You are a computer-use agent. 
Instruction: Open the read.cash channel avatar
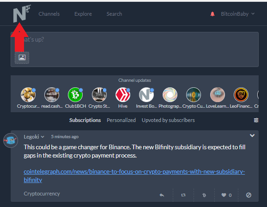pos(52,95)
